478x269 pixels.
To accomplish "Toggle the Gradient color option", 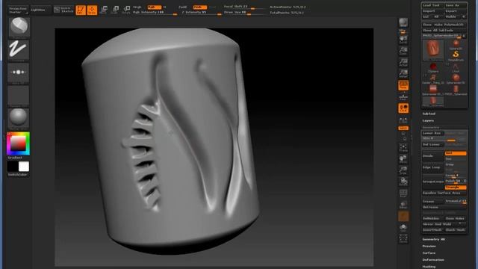I will (15, 158).
